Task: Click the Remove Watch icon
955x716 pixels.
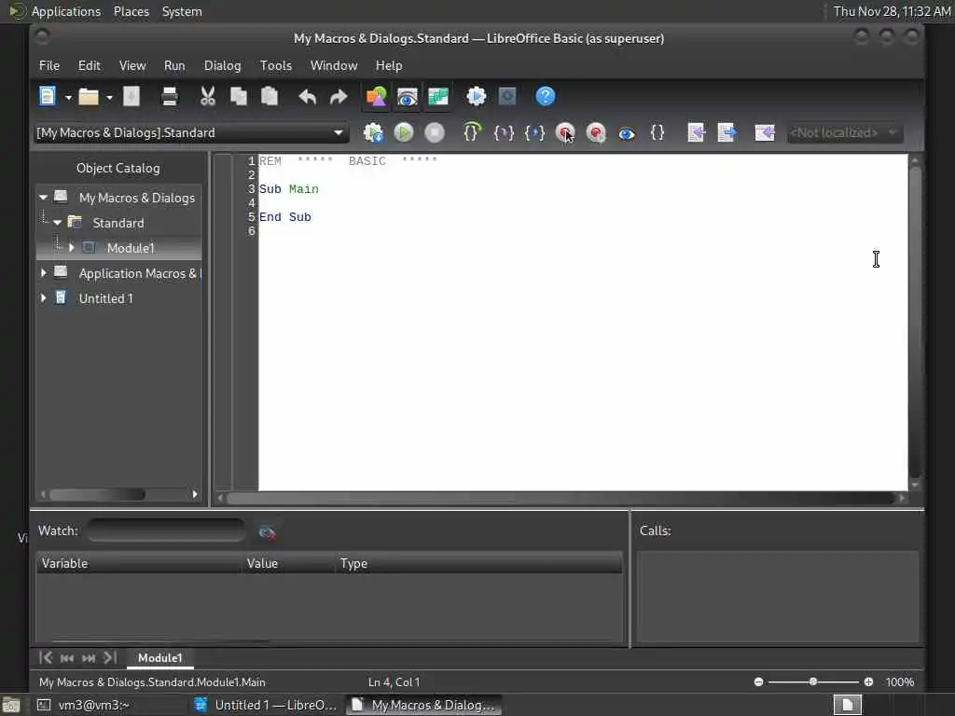Action: pos(267,532)
